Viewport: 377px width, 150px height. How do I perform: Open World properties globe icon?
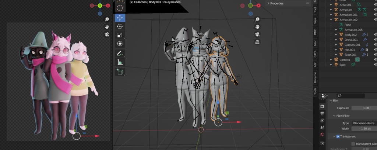pyautogui.click(x=323, y=135)
